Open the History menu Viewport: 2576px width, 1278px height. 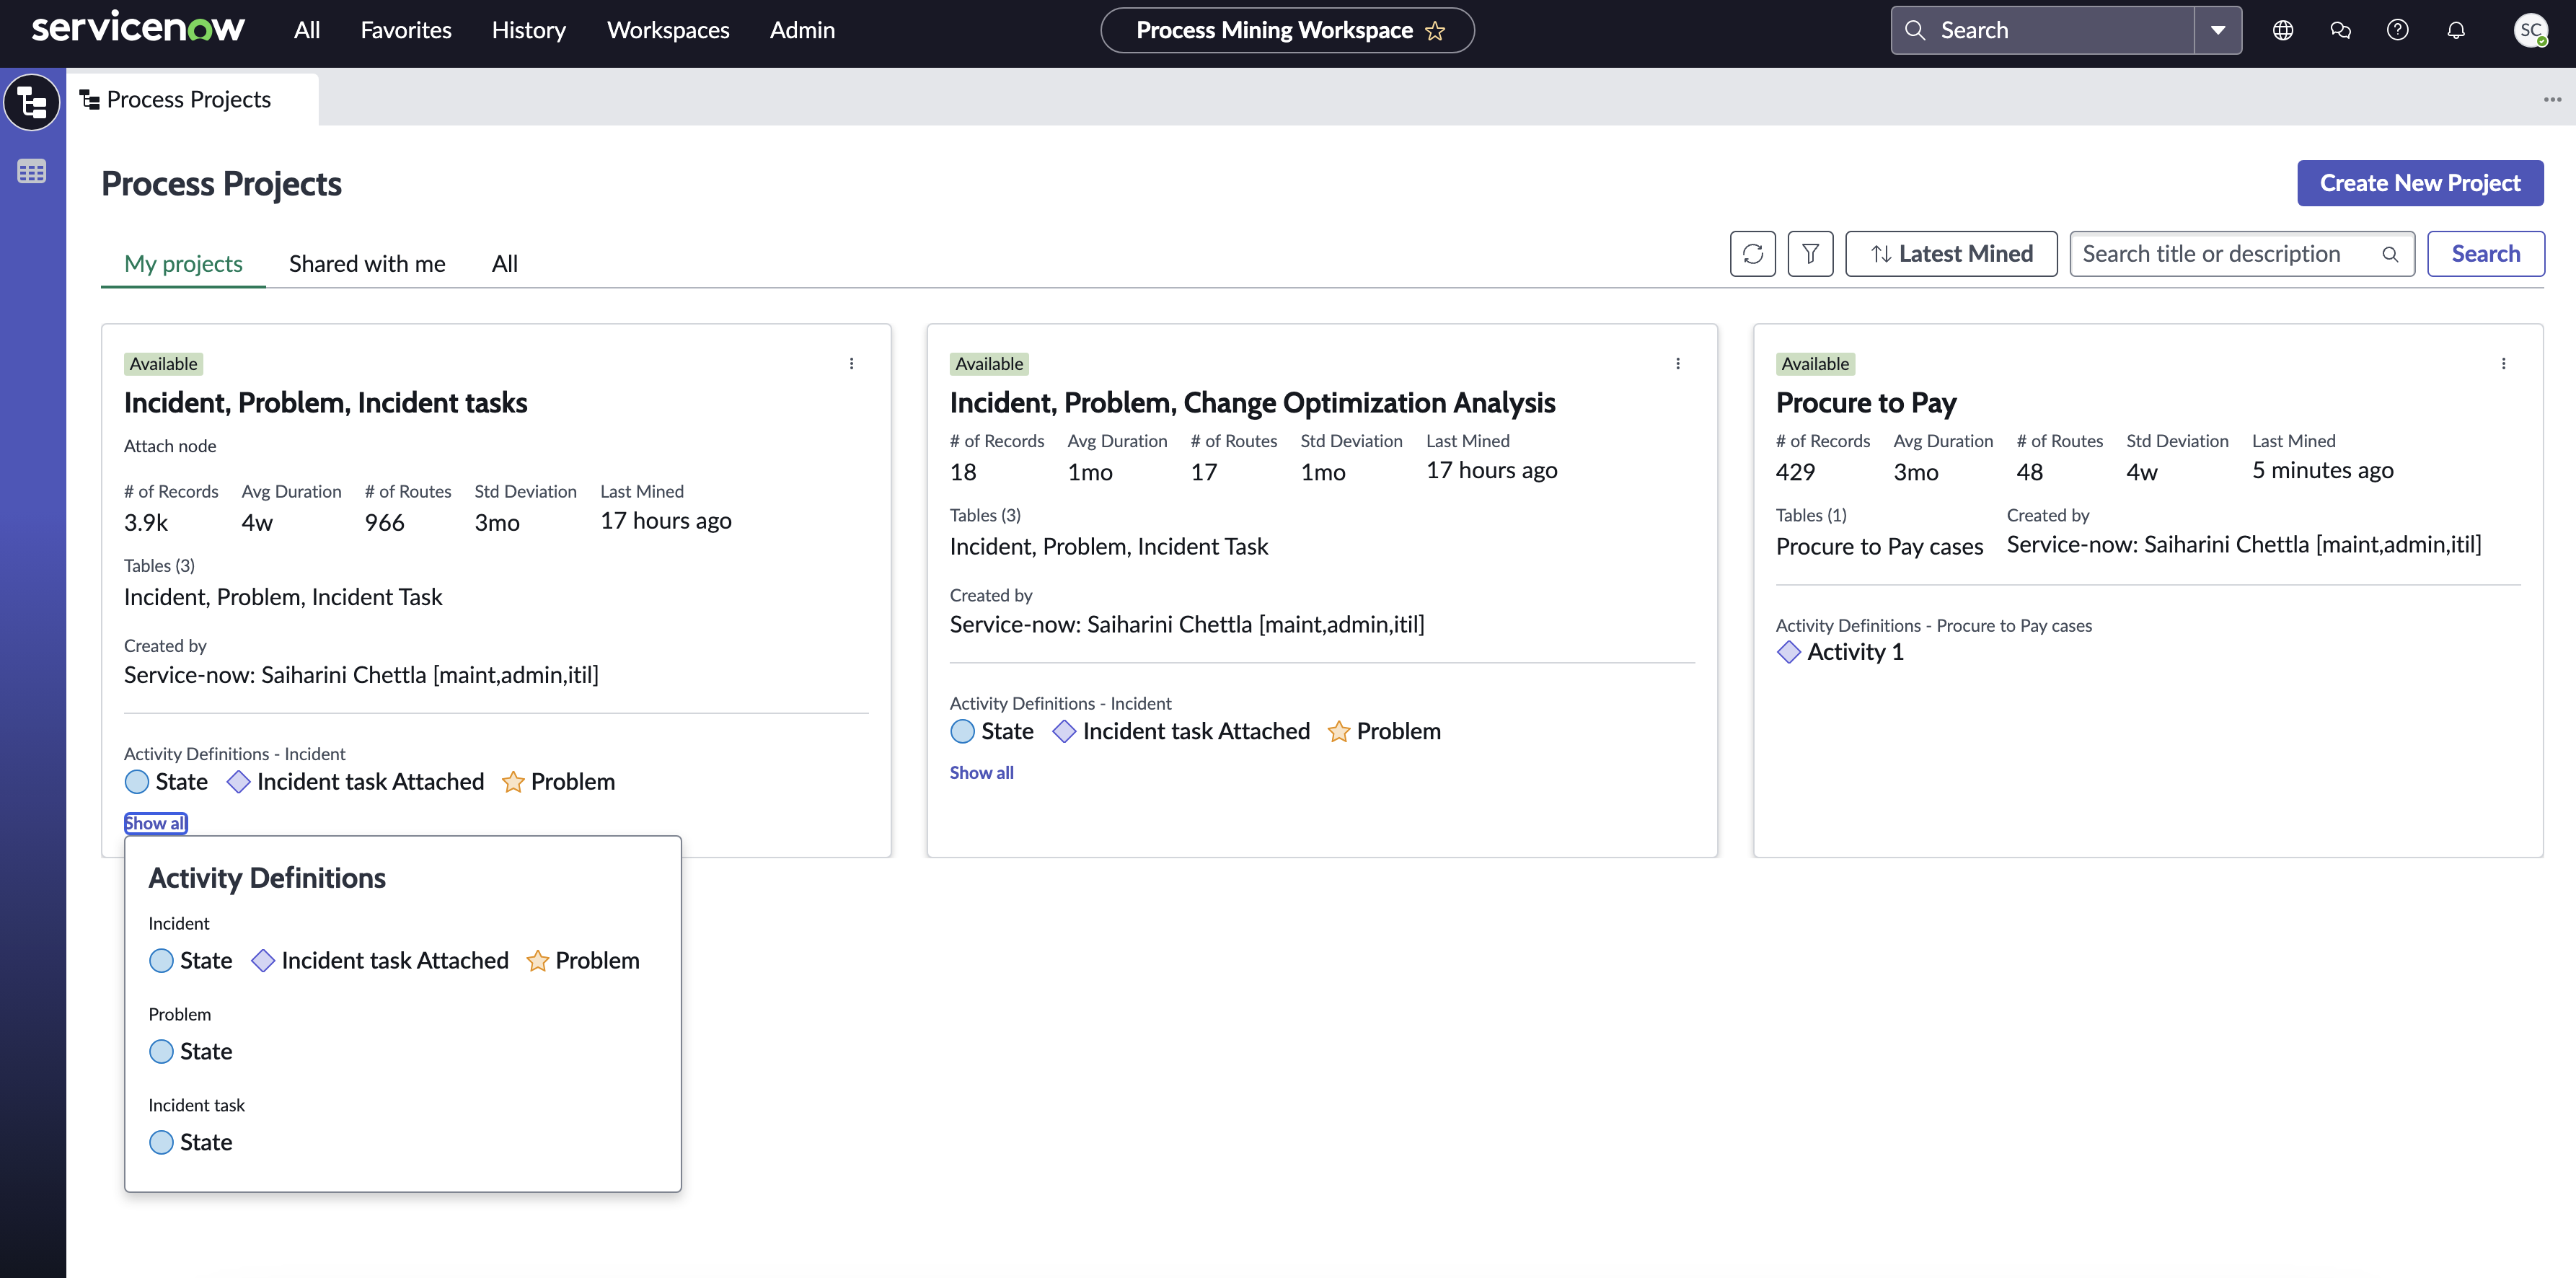(x=529, y=30)
